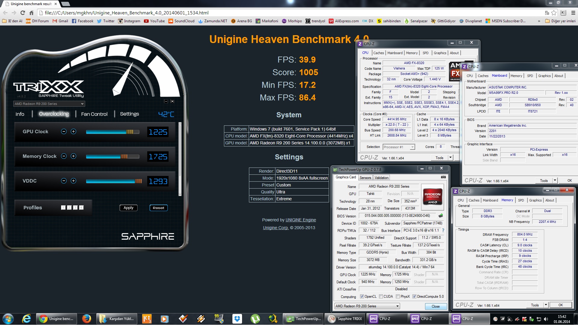Viewport: 578px width, 326px height.
Task: Open the Sensors tab in GPU-Z
Action: [365, 178]
